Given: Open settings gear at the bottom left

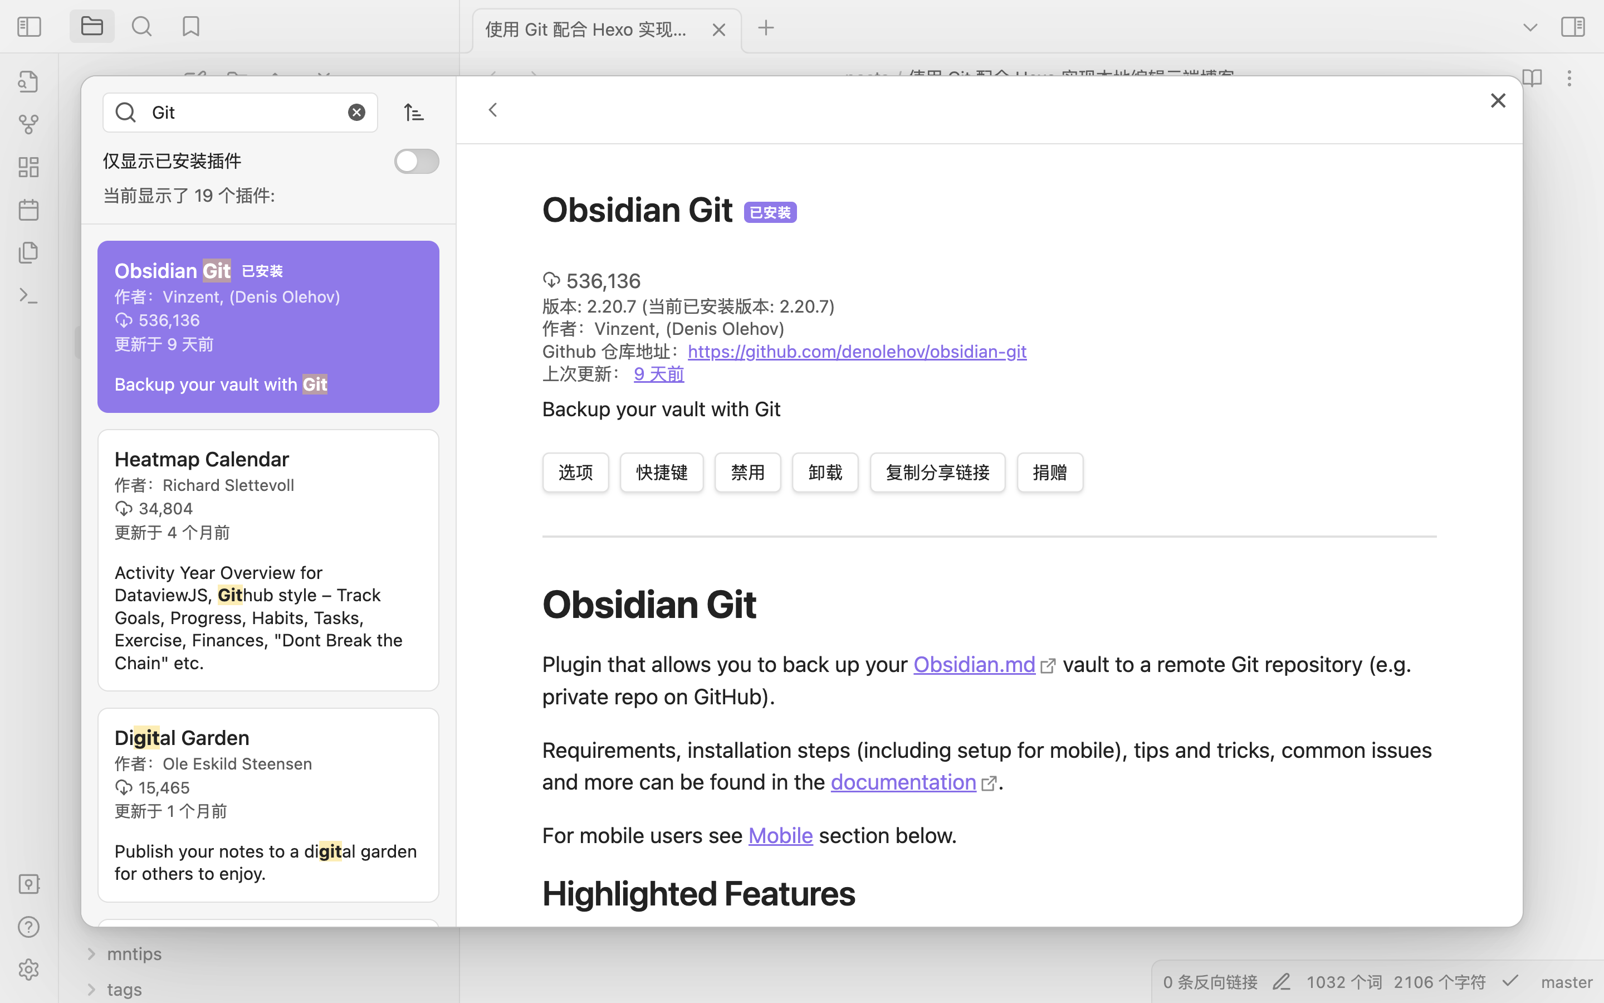Looking at the screenshot, I should [28, 969].
